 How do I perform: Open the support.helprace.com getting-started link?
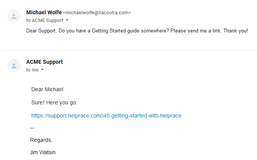(x=106, y=115)
